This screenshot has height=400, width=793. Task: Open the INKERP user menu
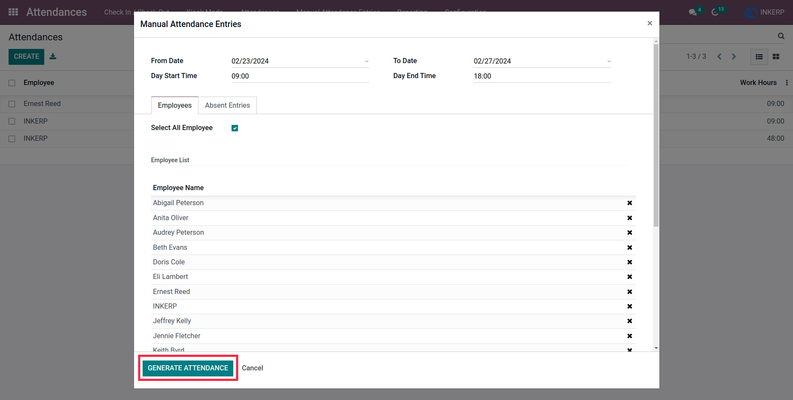click(x=765, y=12)
